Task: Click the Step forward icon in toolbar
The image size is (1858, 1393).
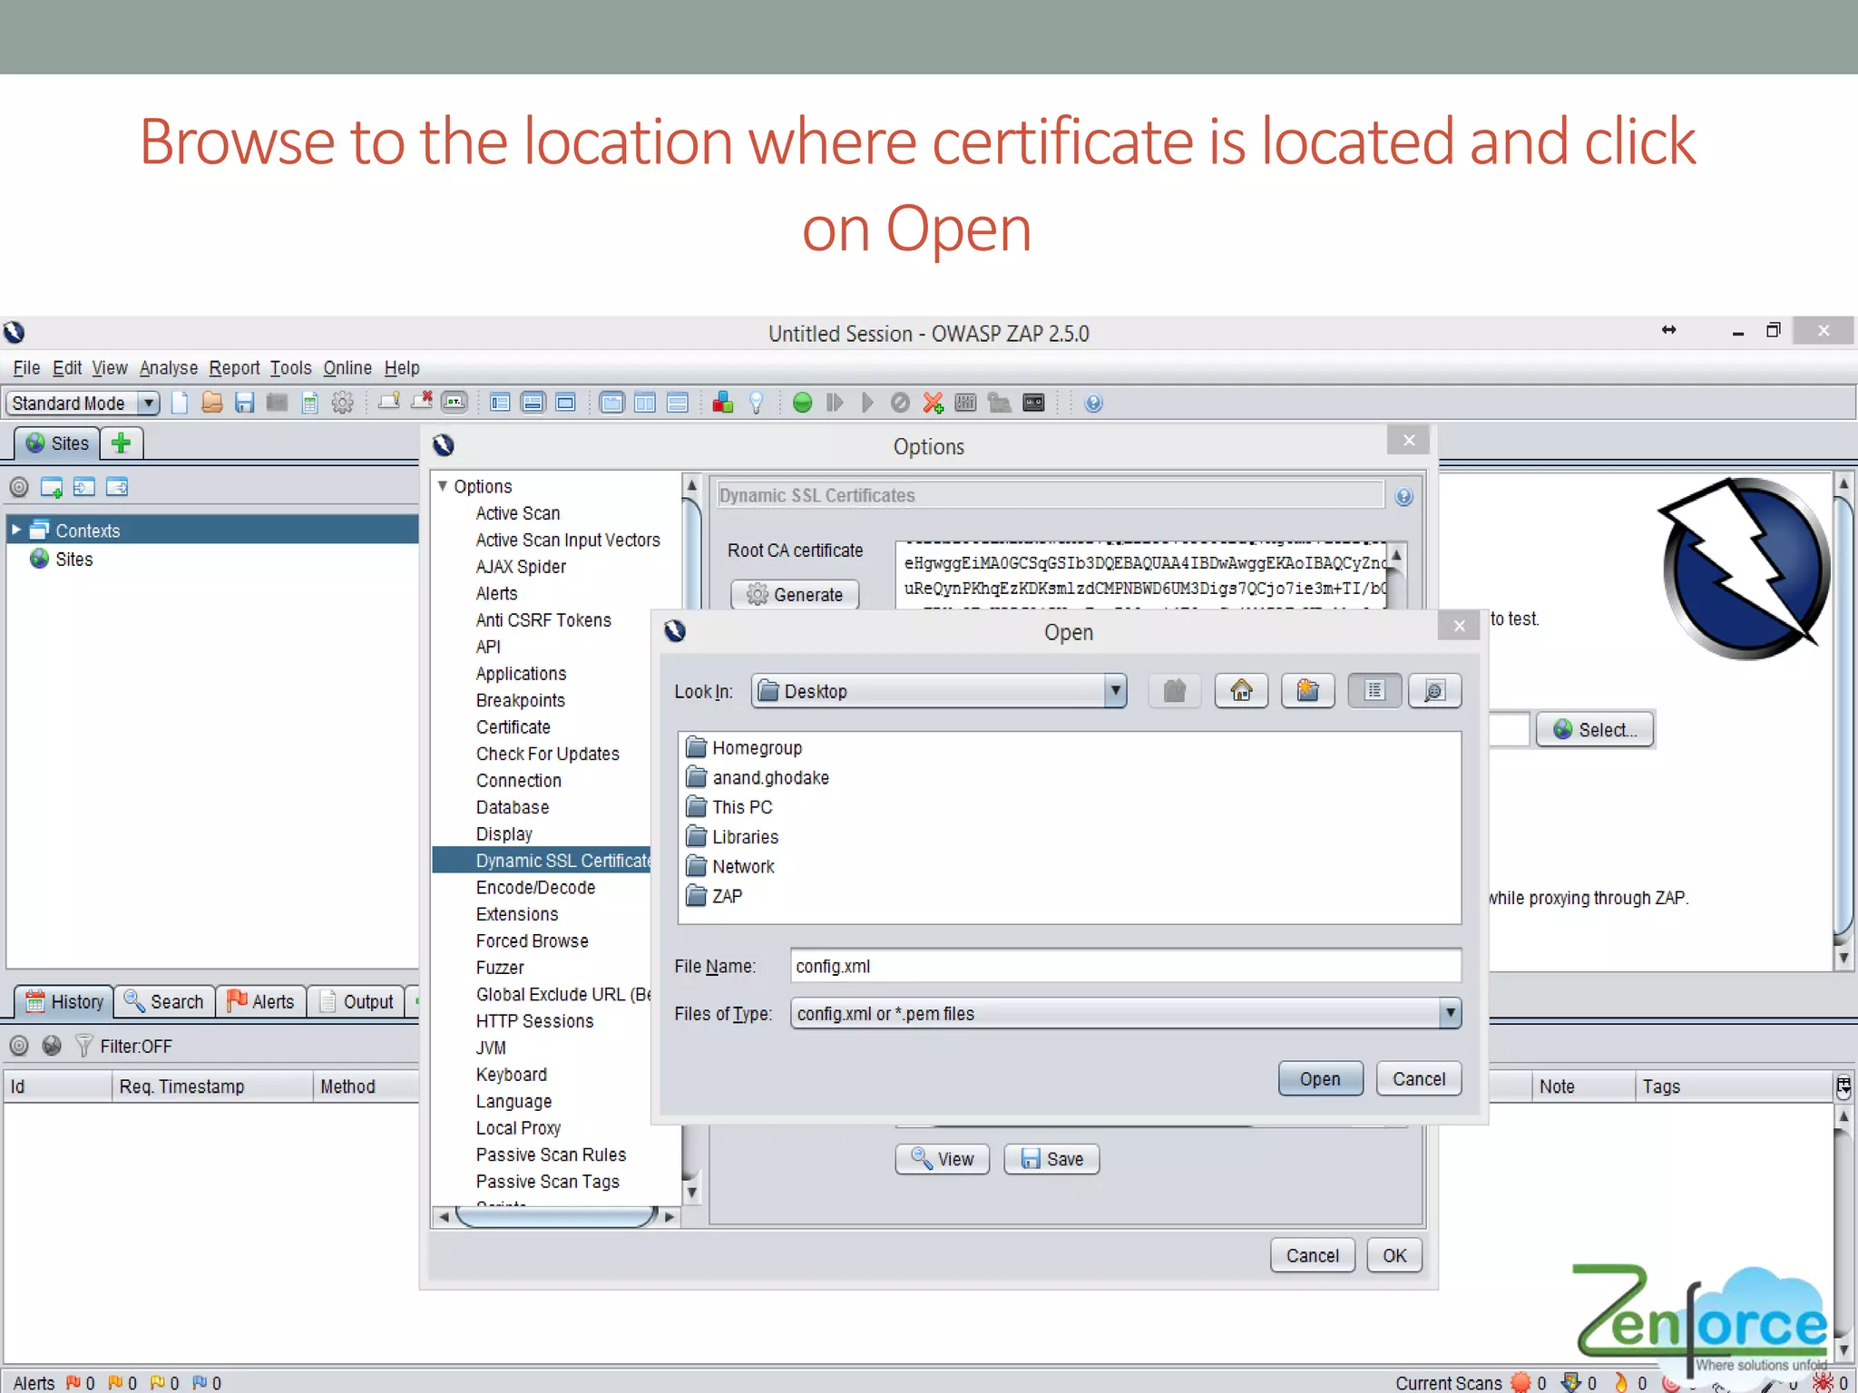Action: pyautogui.click(x=835, y=403)
